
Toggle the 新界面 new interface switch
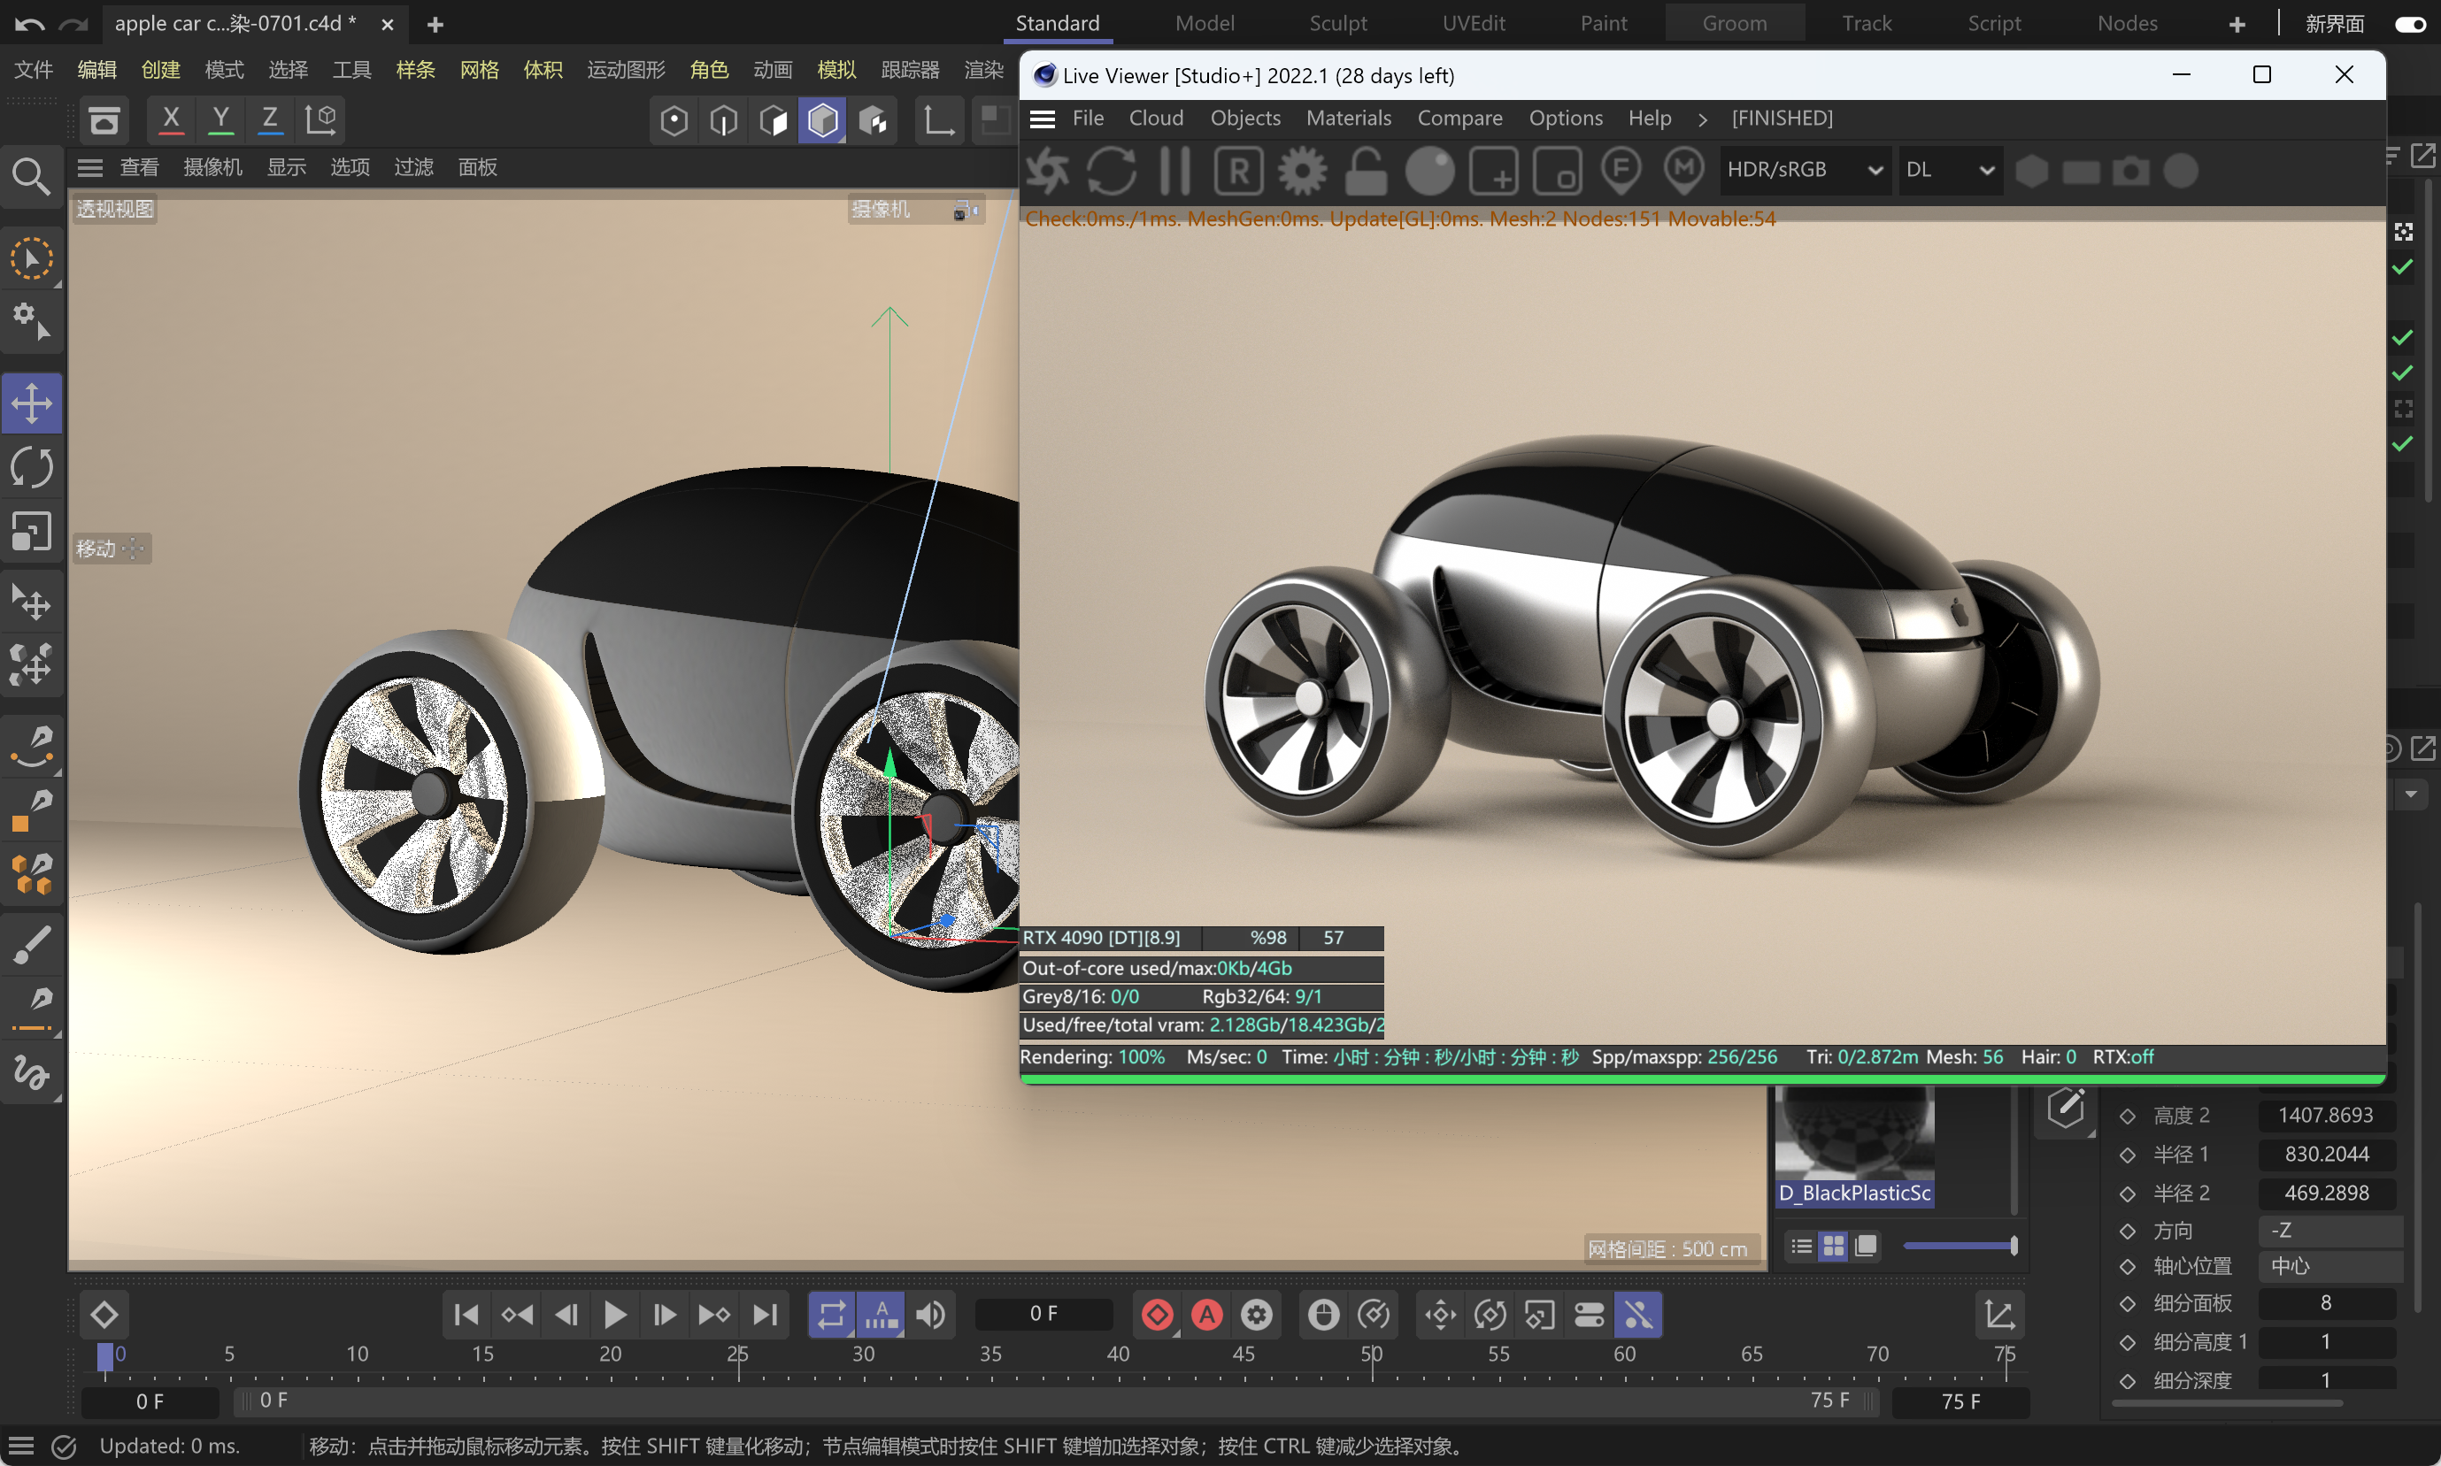click(x=2409, y=24)
